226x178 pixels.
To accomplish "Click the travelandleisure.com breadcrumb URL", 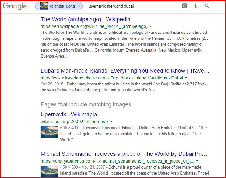I will (x=112, y=78).
